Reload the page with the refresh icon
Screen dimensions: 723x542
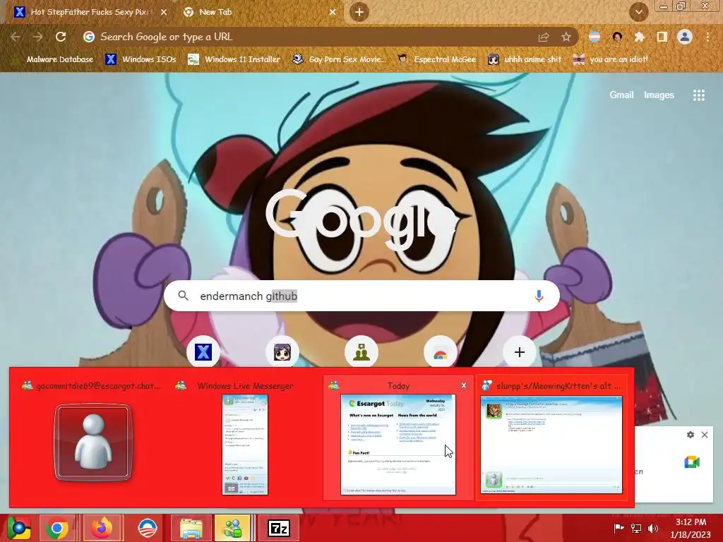coord(61,37)
